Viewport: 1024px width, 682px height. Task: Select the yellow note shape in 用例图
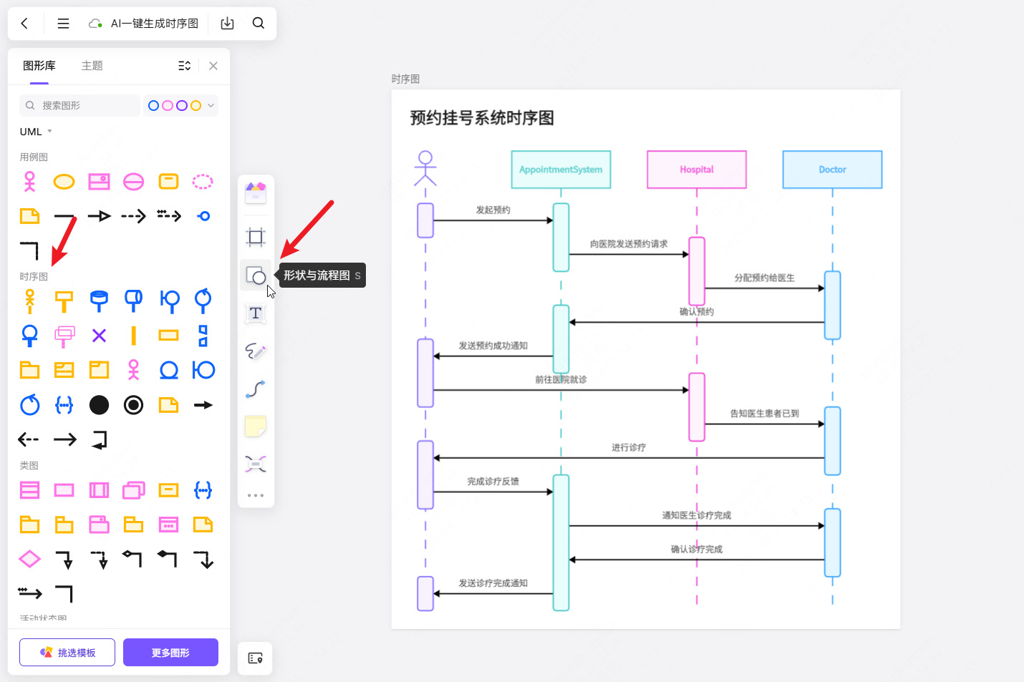pos(29,216)
